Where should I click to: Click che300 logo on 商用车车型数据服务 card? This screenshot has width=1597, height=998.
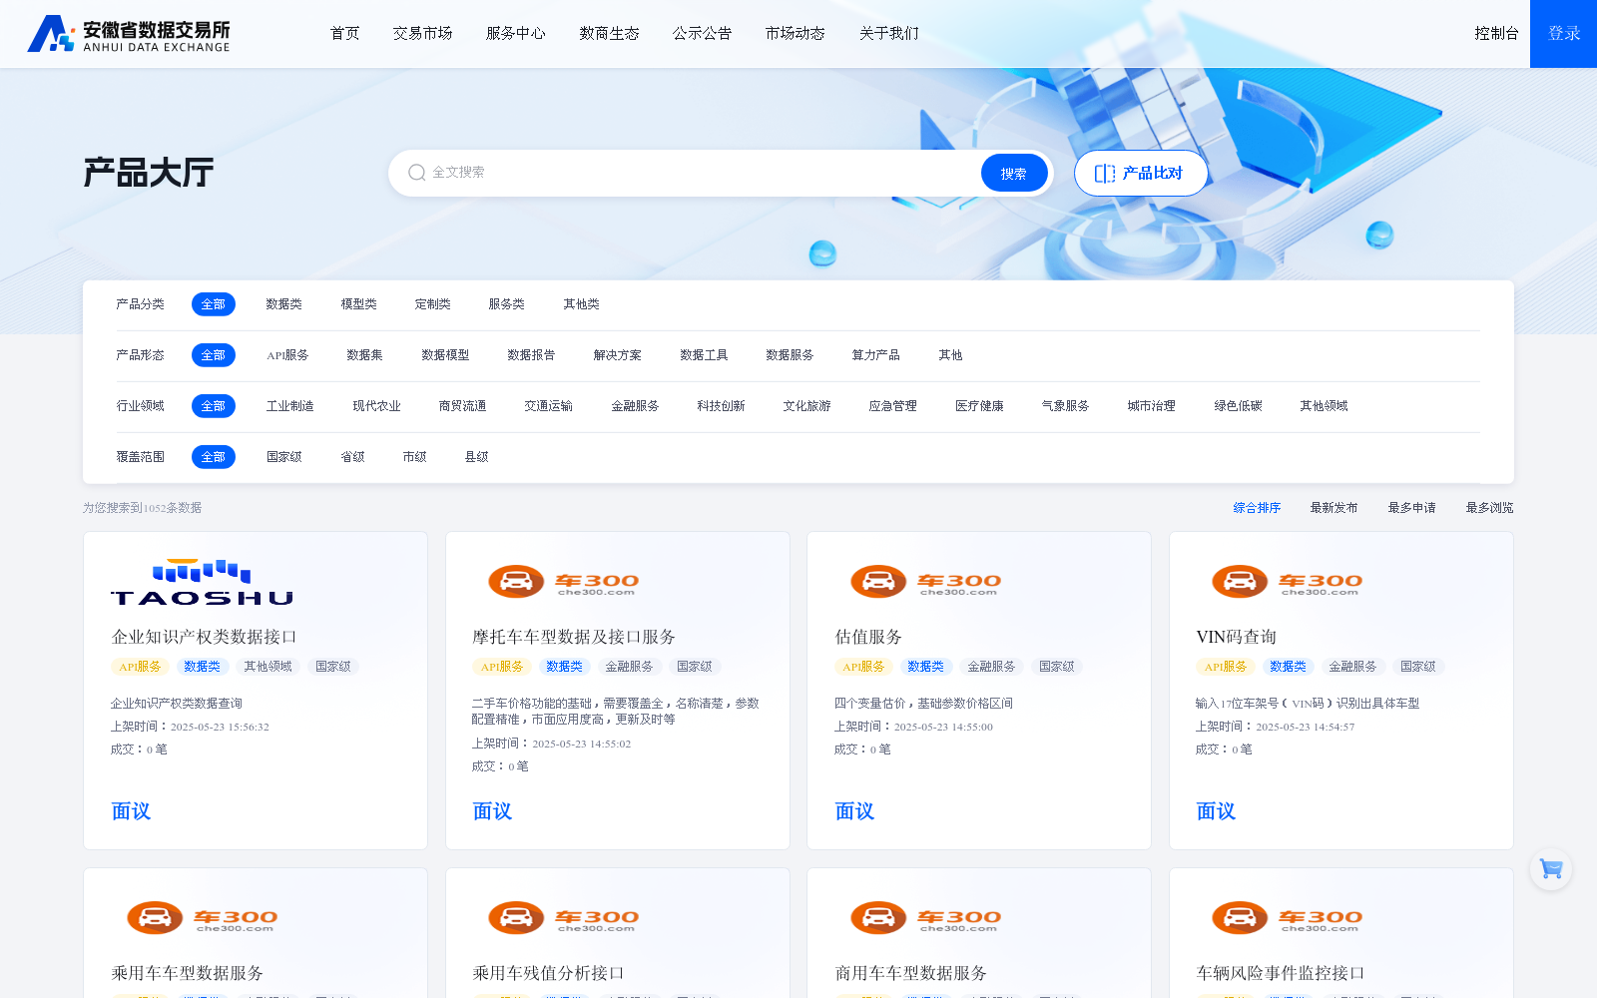(925, 917)
